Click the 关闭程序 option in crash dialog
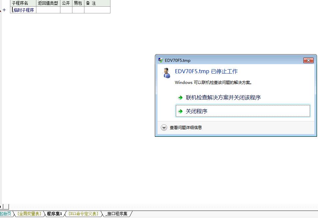This screenshot has height=218, width=318. coord(243,111)
